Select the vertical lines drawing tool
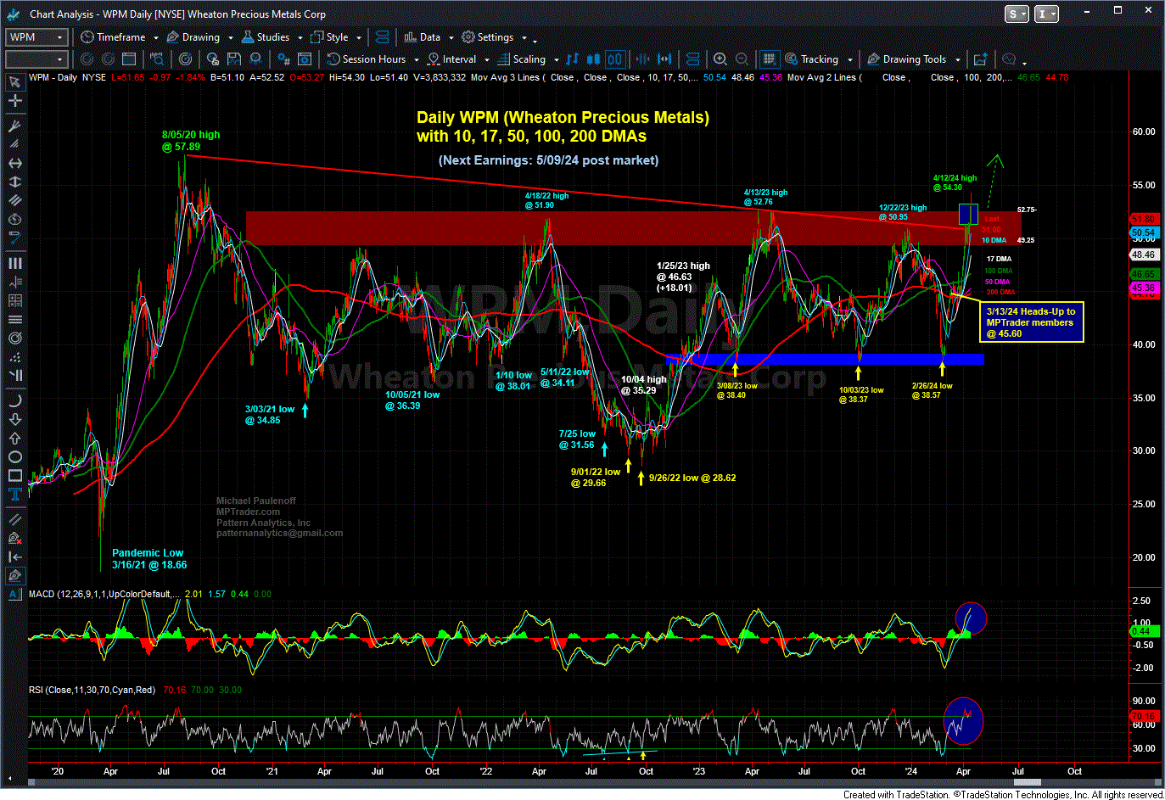This screenshot has width=1165, height=800. [14, 263]
